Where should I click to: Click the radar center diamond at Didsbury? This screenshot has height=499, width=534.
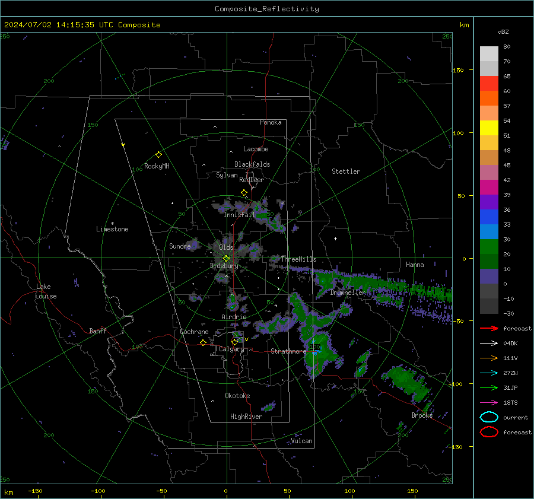pos(226,259)
